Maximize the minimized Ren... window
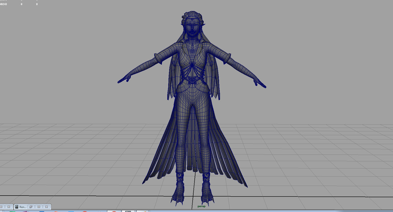This screenshot has height=212, width=393. (39, 207)
